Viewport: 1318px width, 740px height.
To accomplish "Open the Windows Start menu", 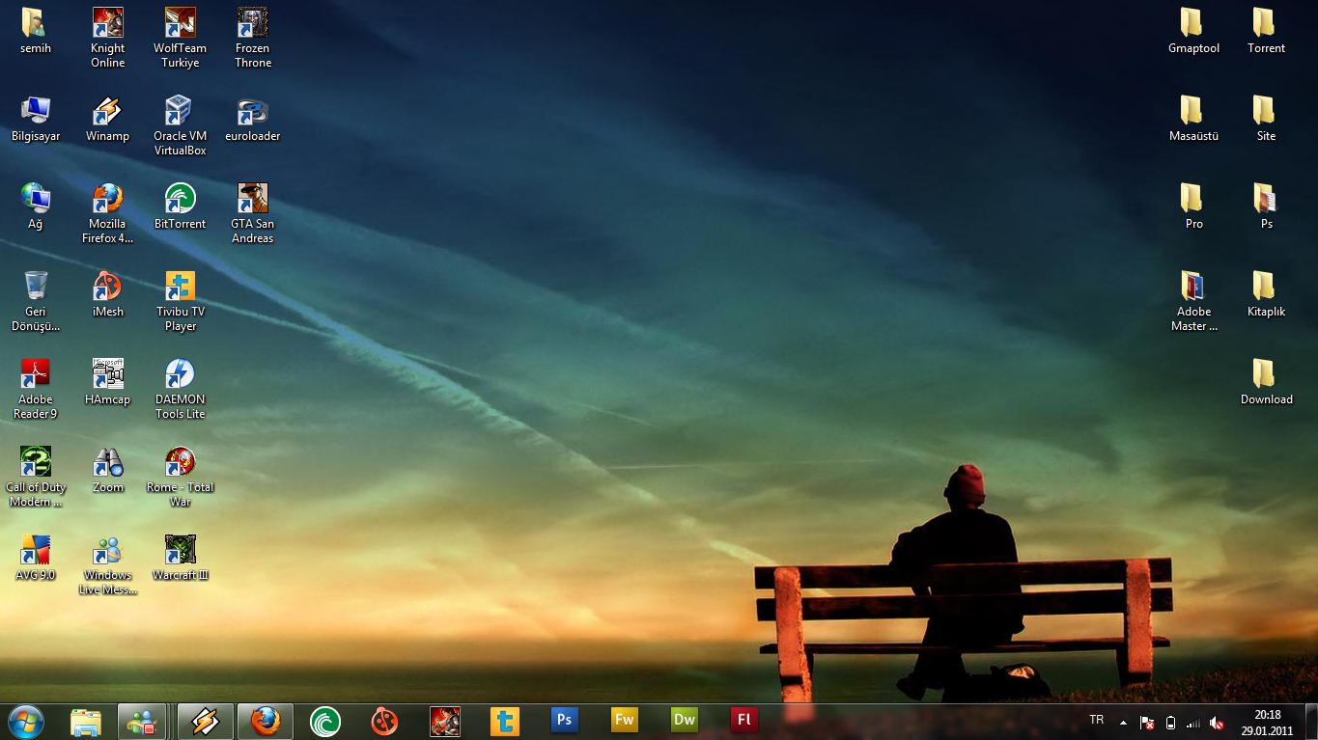I will pyautogui.click(x=25, y=720).
